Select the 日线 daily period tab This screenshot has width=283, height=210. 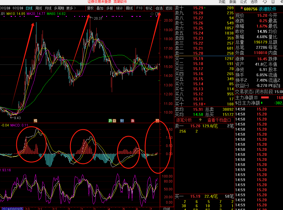click(29, 8)
